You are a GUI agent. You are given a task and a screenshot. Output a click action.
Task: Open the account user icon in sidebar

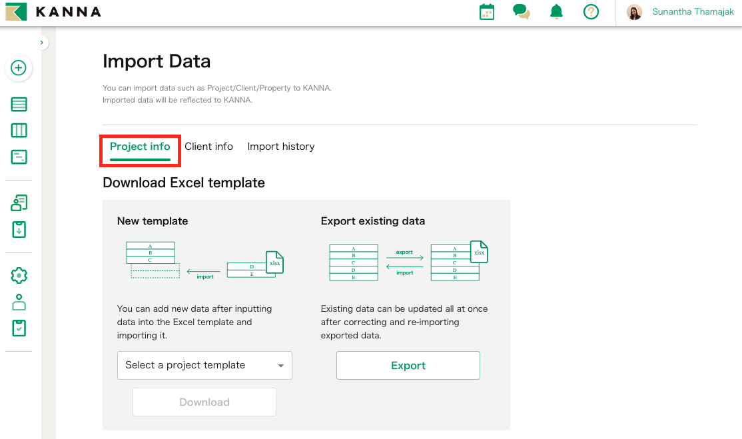19,302
